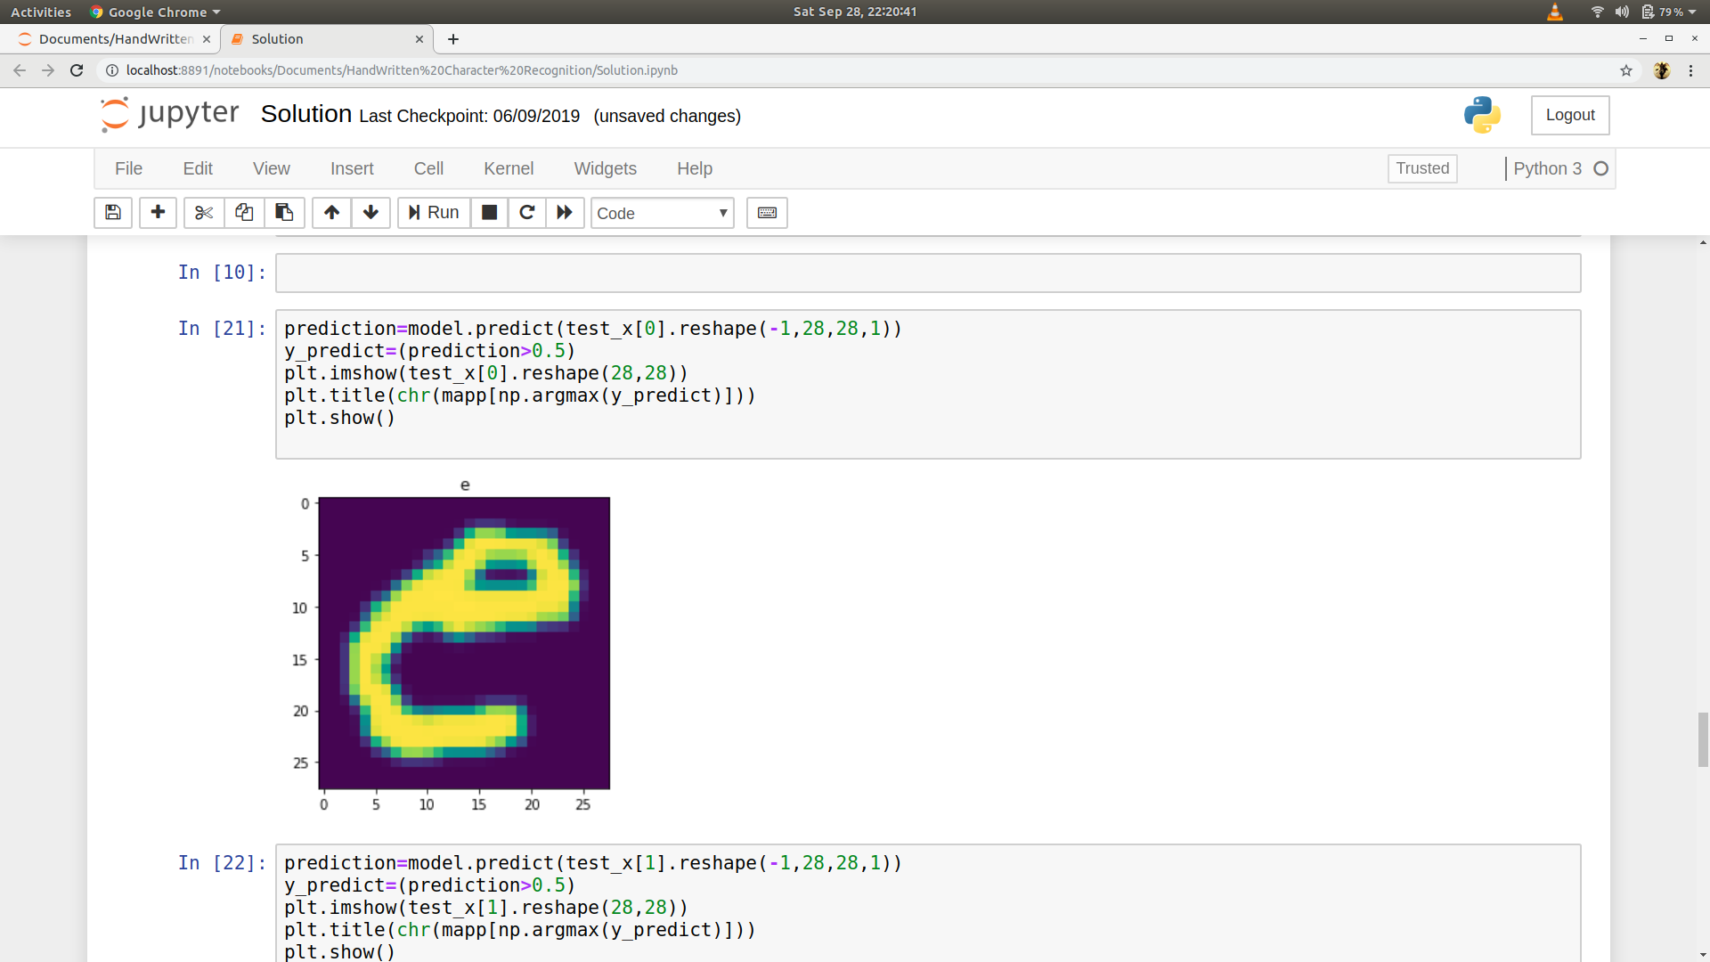Image resolution: width=1710 pixels, height=962 pixels.
Task: Cut the selected cells
Action: coord(203,213)
